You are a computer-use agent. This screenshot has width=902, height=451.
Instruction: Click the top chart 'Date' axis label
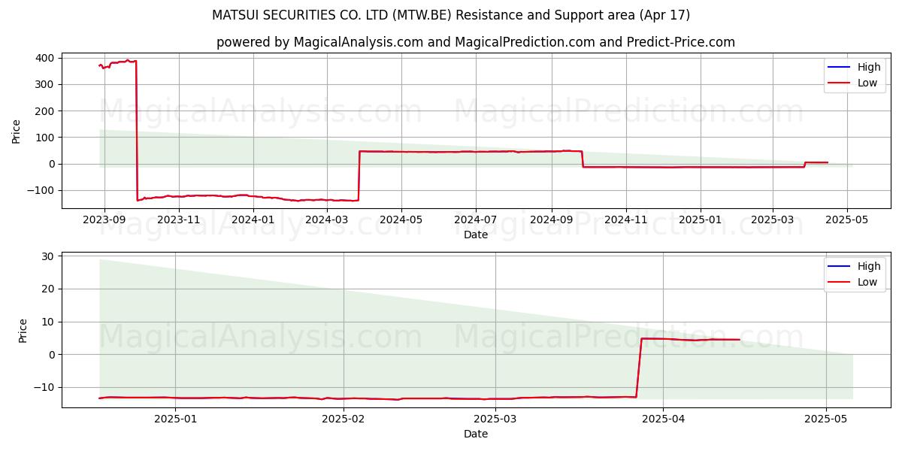coord(476,235)
